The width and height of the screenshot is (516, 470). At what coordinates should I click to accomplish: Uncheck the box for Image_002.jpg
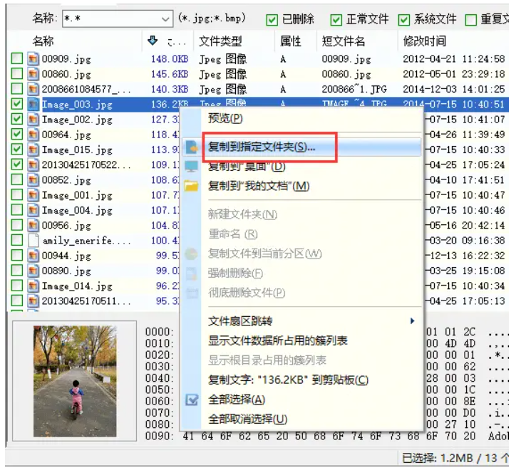coord(17,119)
